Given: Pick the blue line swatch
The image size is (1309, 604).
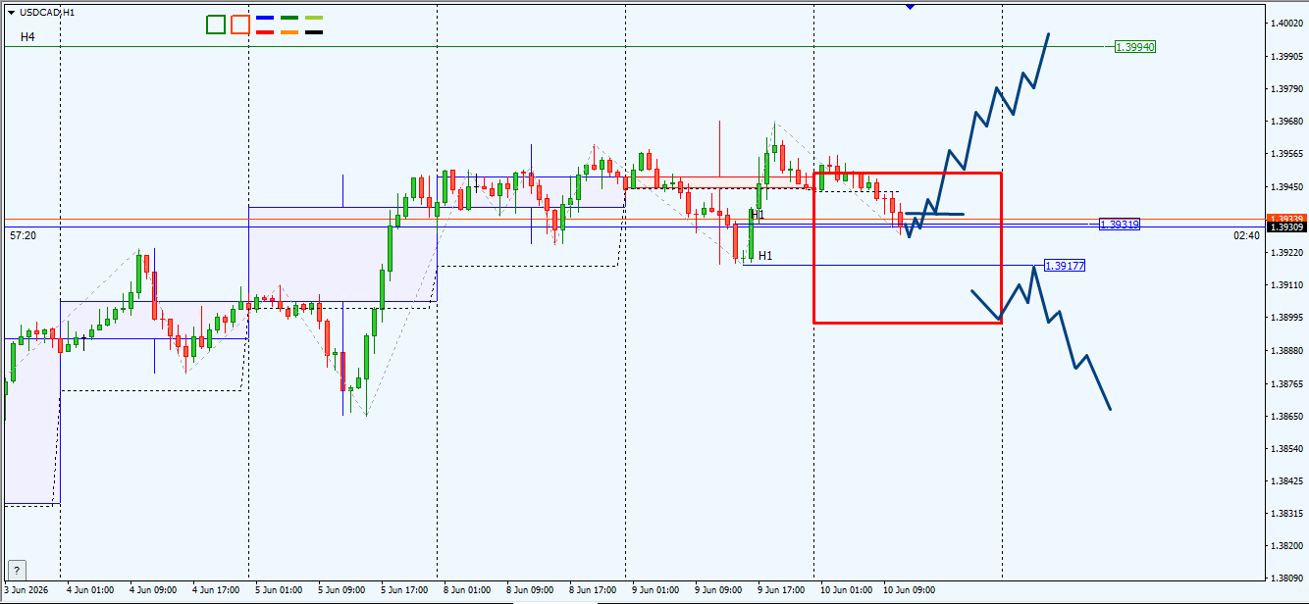Looking at the screenshot, I should (x=265, y=18).
